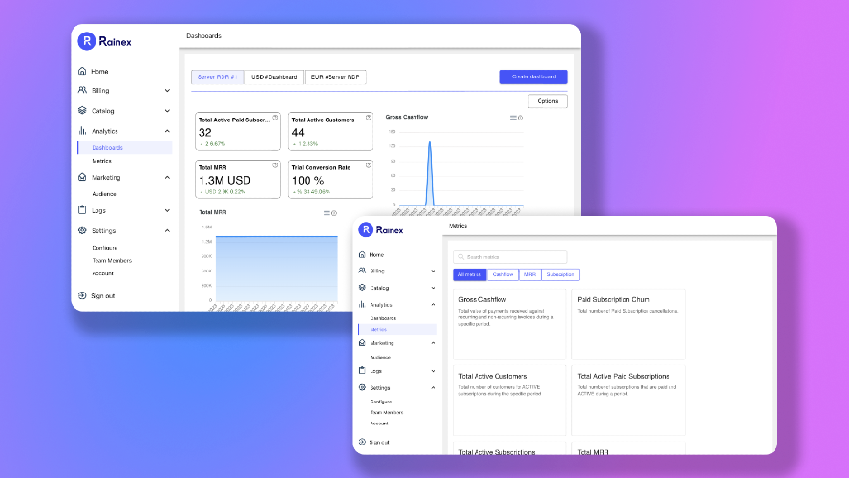Collapse Marketing chevron in Dashboards window
This screenshot has width=849, height=478.
click(167, 177)
